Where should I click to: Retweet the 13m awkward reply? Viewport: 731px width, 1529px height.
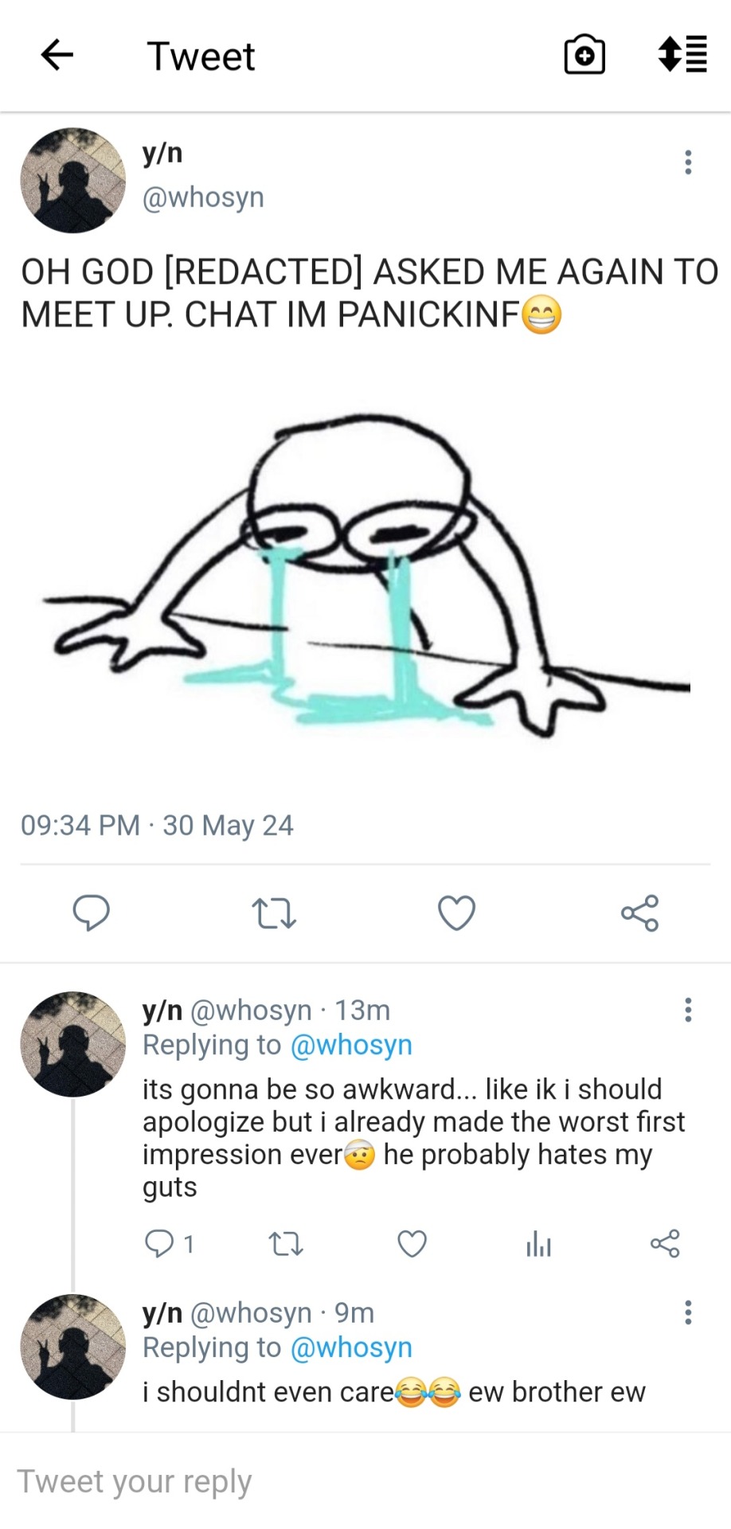pyautogui.click(x=285, y=1243)
